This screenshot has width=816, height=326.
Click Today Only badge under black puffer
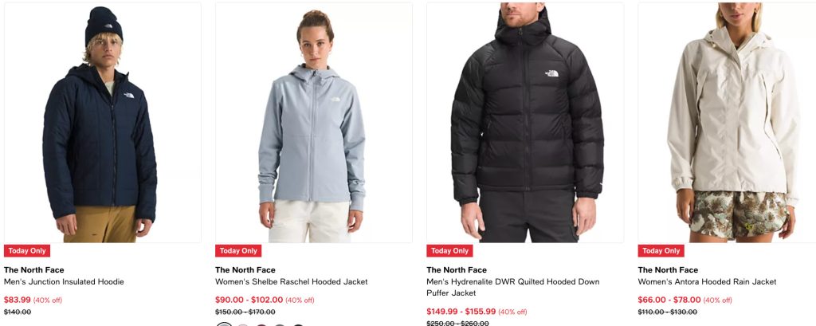(449, 250)
